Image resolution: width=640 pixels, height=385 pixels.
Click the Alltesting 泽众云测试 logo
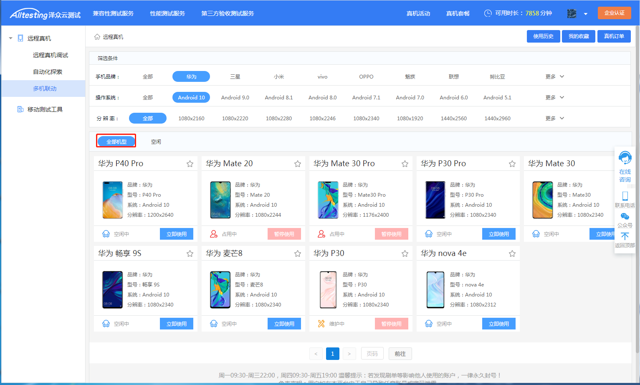(x=45, y=15)
